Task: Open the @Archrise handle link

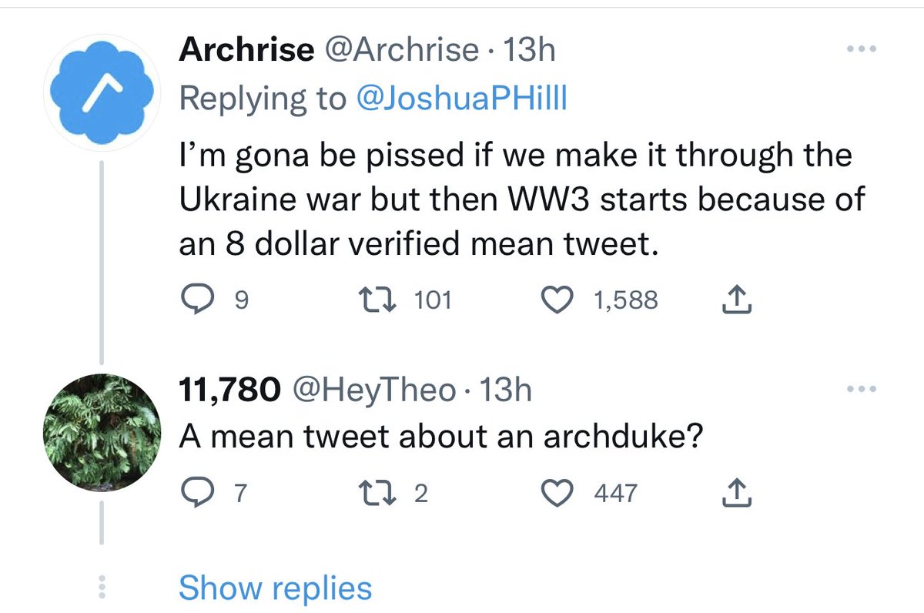Action: click(401, 51)
